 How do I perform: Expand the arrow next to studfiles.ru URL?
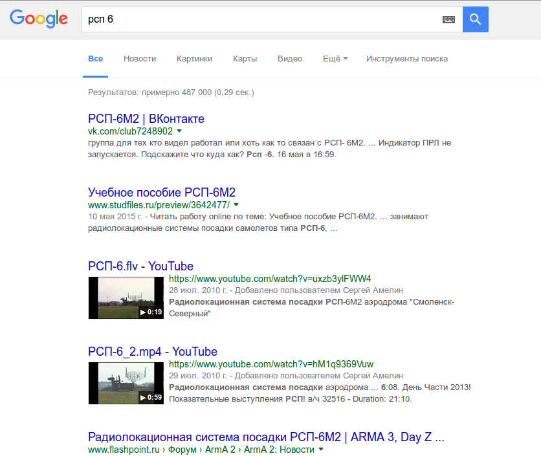pyautogui.click(x=236, y=204)
